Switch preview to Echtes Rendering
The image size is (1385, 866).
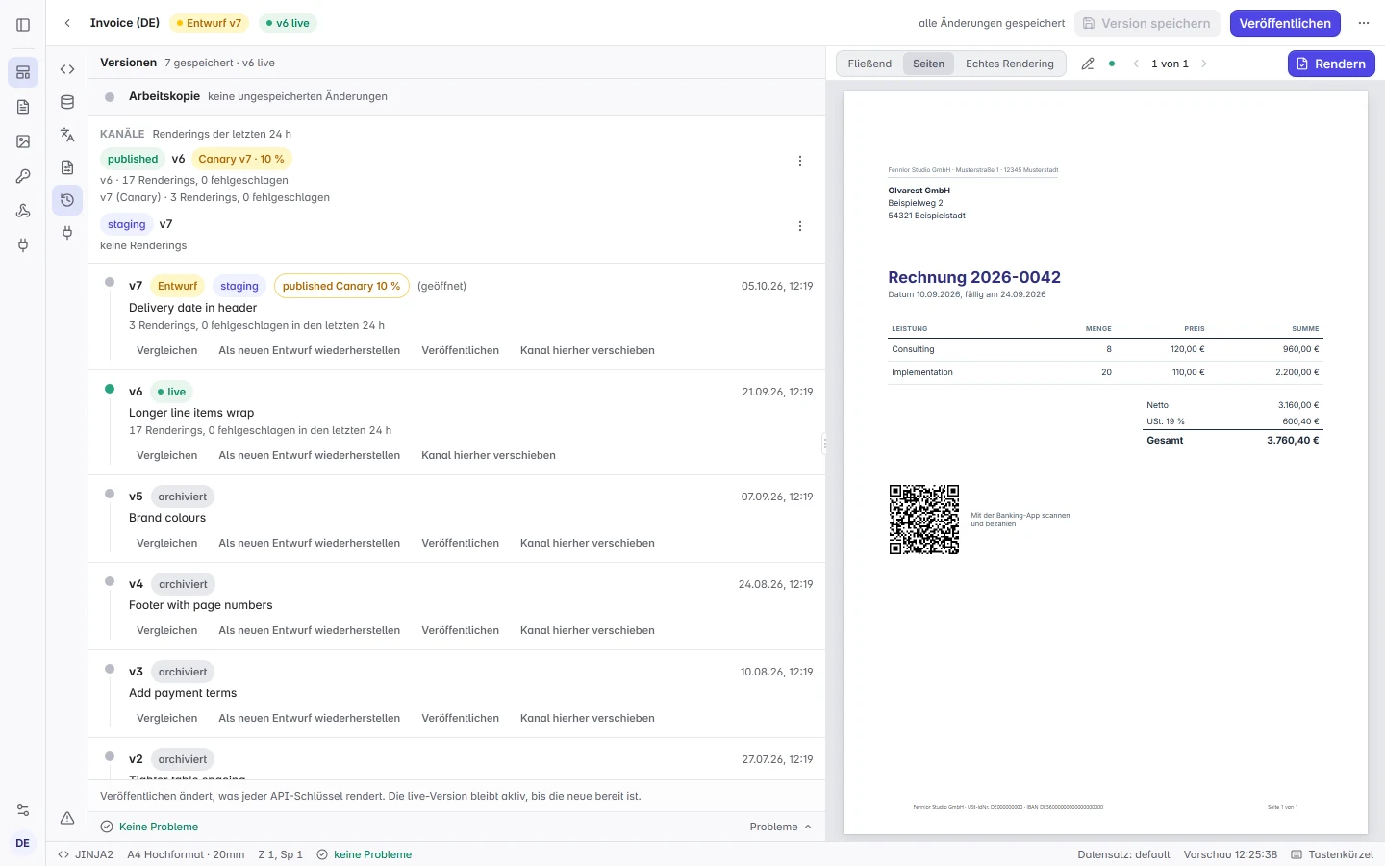pyautogui.click(x=1010, y=64)
